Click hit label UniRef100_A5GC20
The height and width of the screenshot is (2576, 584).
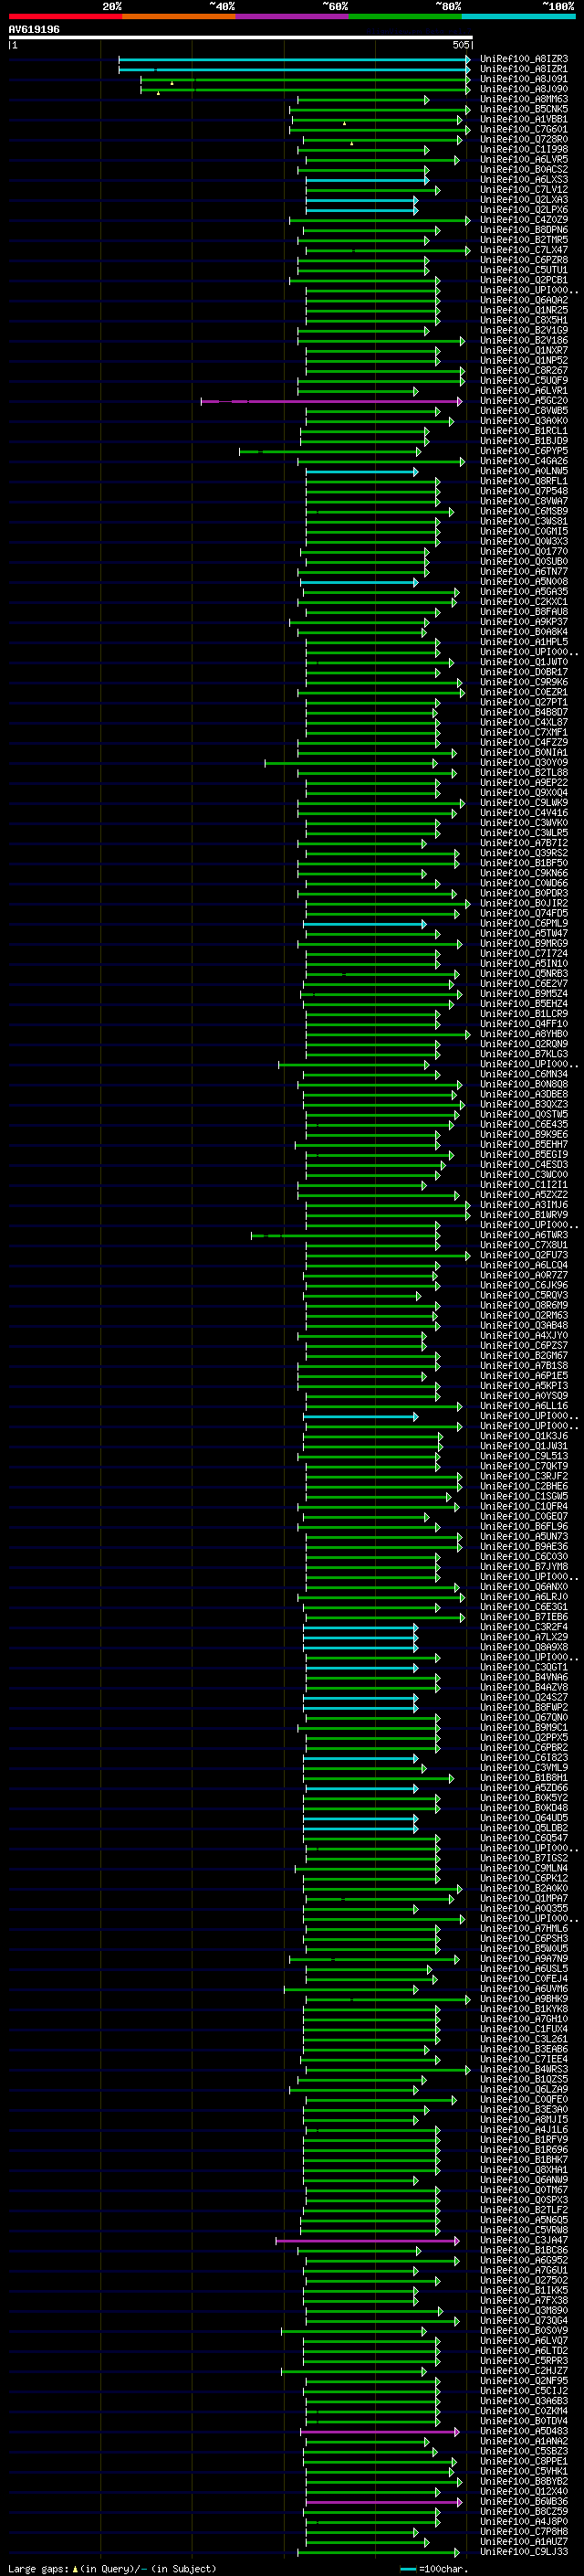(524, 401)
